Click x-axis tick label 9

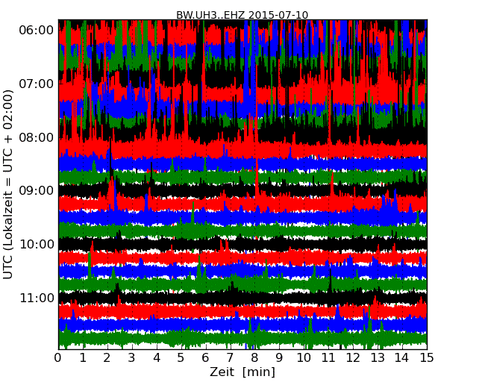click(x=279, y=358)
